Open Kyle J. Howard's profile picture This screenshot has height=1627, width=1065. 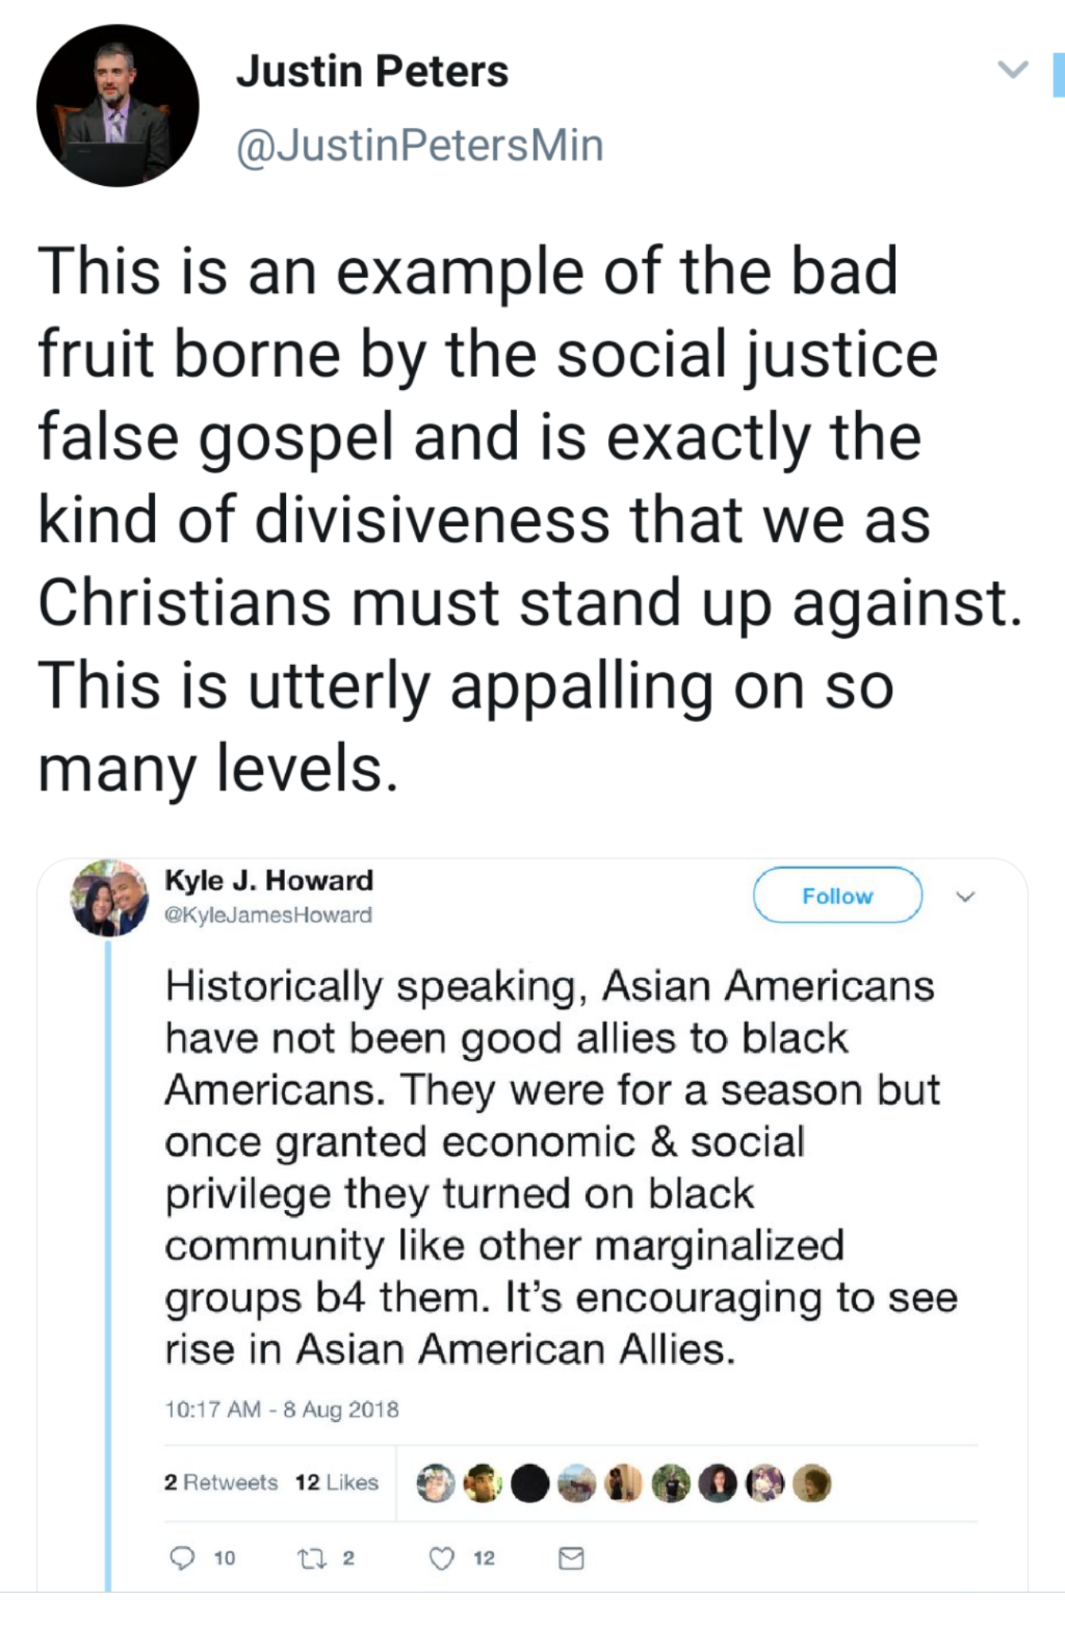(110, 898)
